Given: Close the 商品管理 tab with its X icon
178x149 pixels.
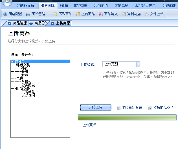Looking at the screenshot, I should click(10, 23).
